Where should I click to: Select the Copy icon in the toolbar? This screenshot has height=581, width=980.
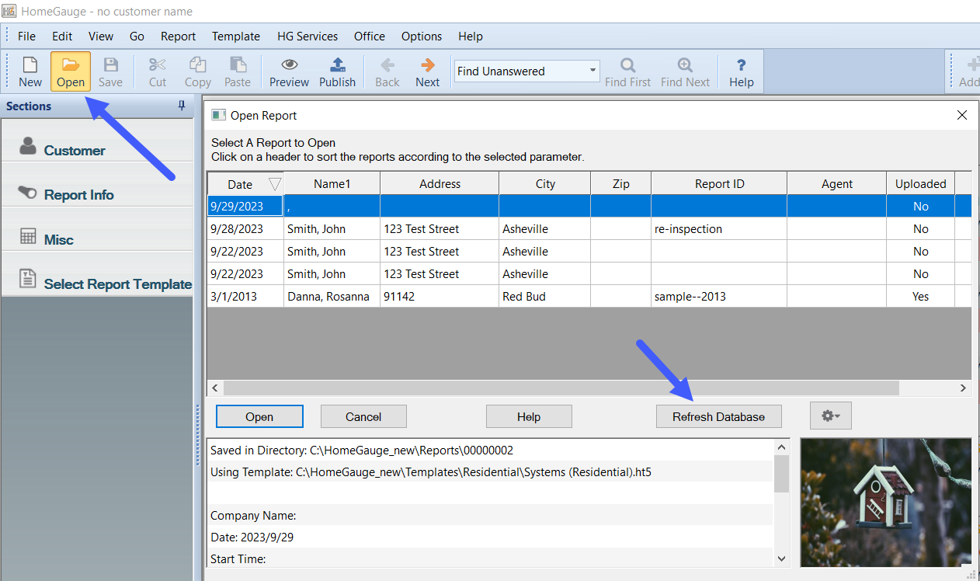tap(197, 71)
